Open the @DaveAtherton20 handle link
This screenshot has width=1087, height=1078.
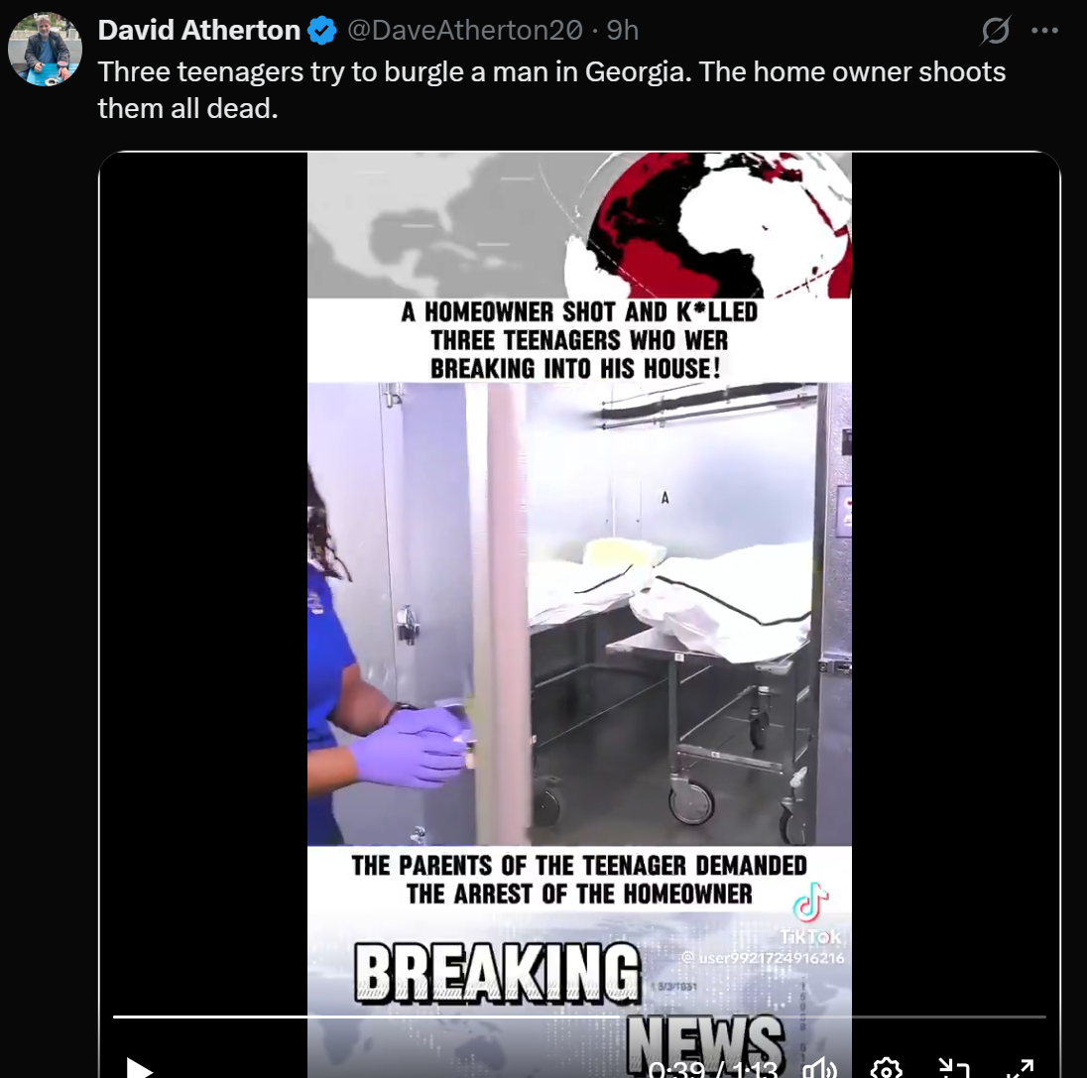[x=464, y=31]
